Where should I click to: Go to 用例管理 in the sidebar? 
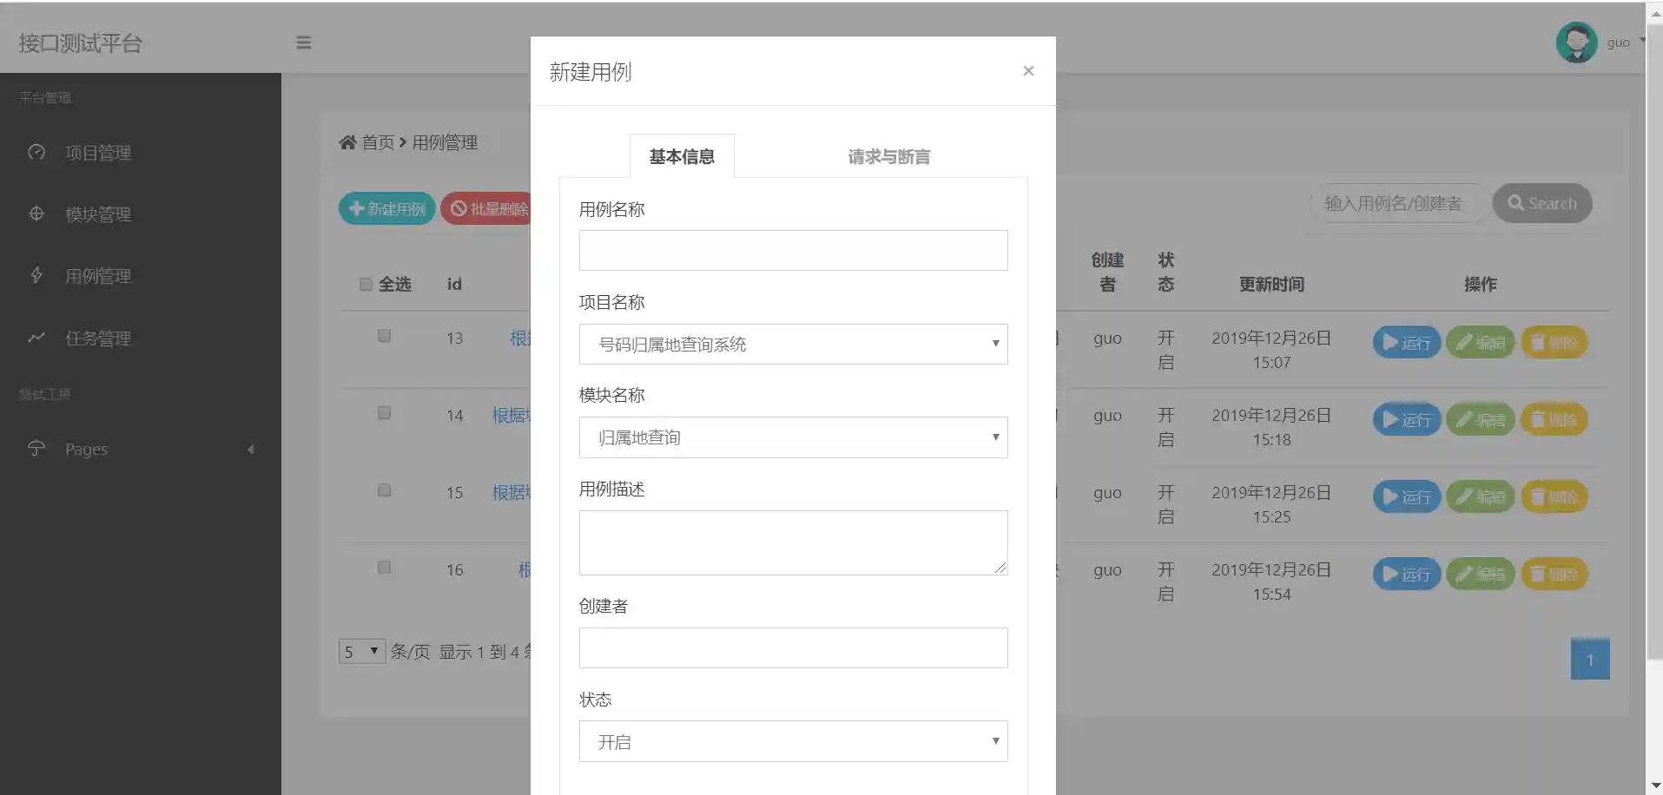(x=98, y=276)
